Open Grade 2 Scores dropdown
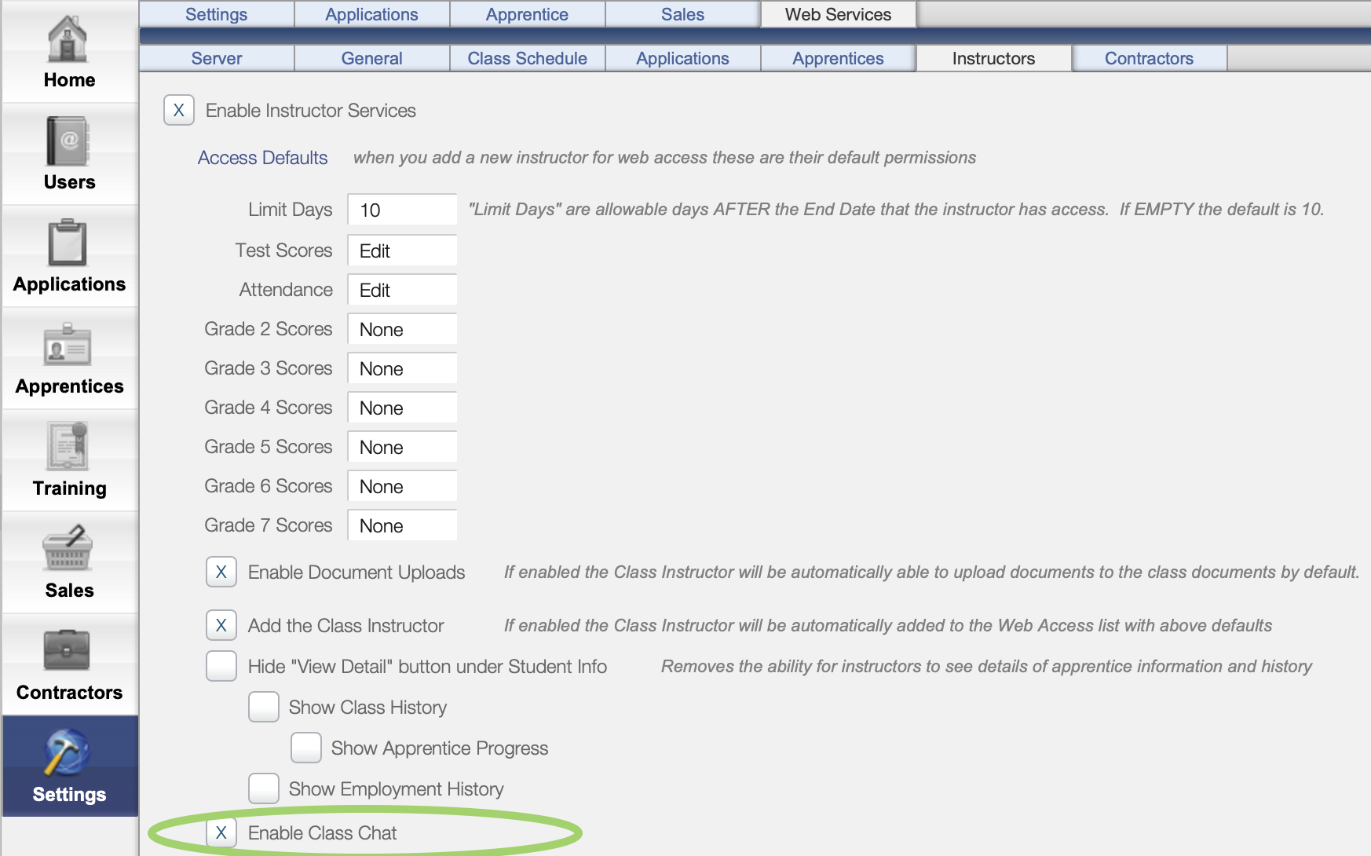The image size is (1371, 856). [x=402, y=329]
